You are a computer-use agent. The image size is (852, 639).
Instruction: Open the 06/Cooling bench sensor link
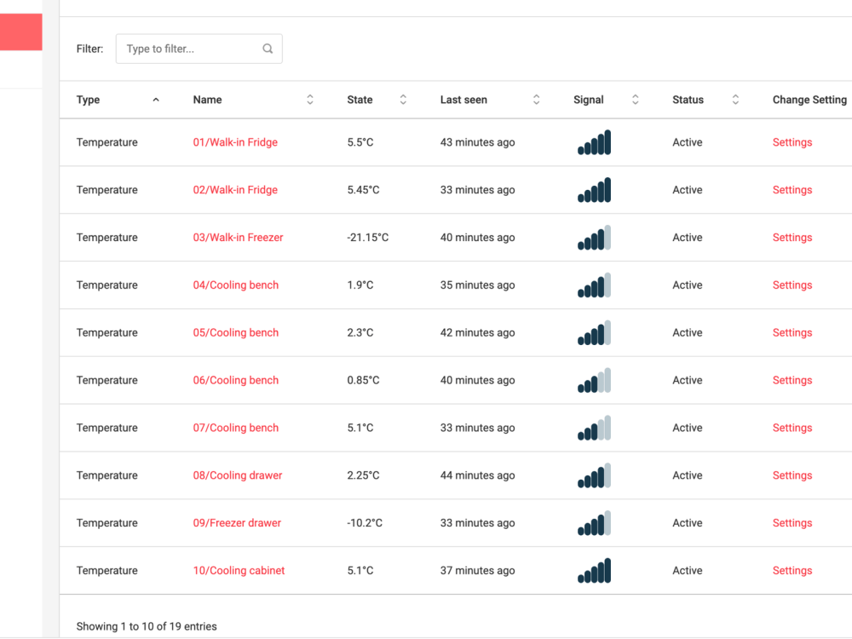point(236,380)
